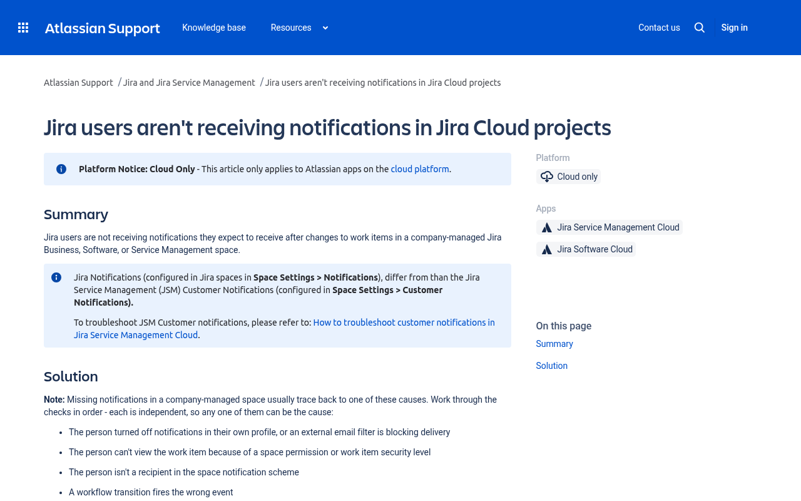Click the Atlassian logo beside Jira Software Cloud
The height and width of the screenshot is (501, 801).
point(547,249)
